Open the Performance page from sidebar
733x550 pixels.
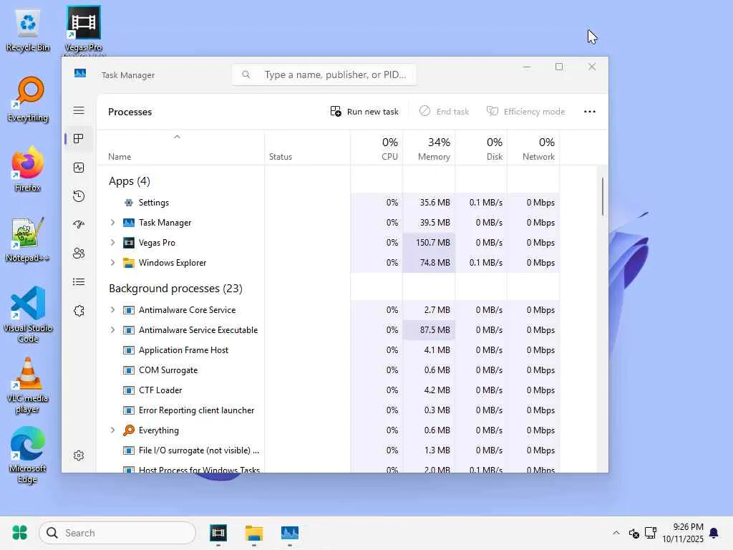pos(79,168)
